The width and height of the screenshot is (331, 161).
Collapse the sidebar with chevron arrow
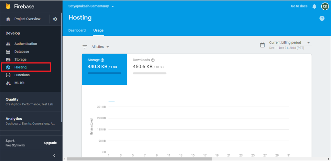coord(54,156)
